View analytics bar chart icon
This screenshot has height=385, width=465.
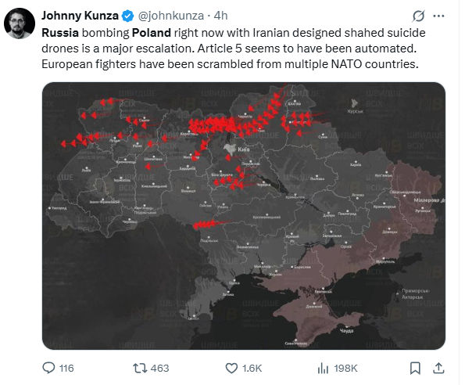coord(323,369)
